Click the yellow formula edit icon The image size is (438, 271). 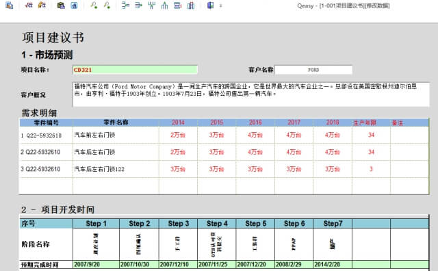pos(42,5)
